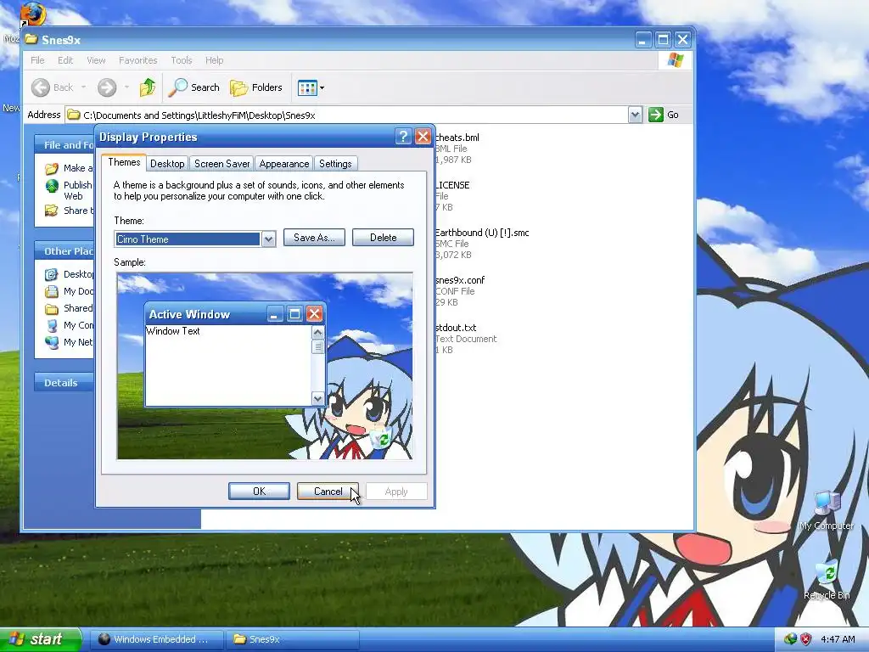Click the Go button next to address bar
This screenshot has height=652, width=869.
point(664,115)
